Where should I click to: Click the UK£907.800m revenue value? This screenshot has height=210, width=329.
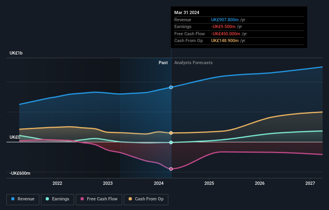click(225, 20)
